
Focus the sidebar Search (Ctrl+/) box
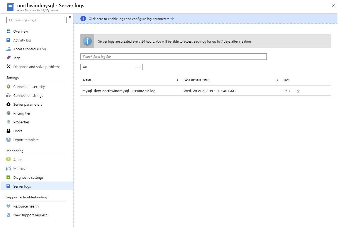coord(36,20)
